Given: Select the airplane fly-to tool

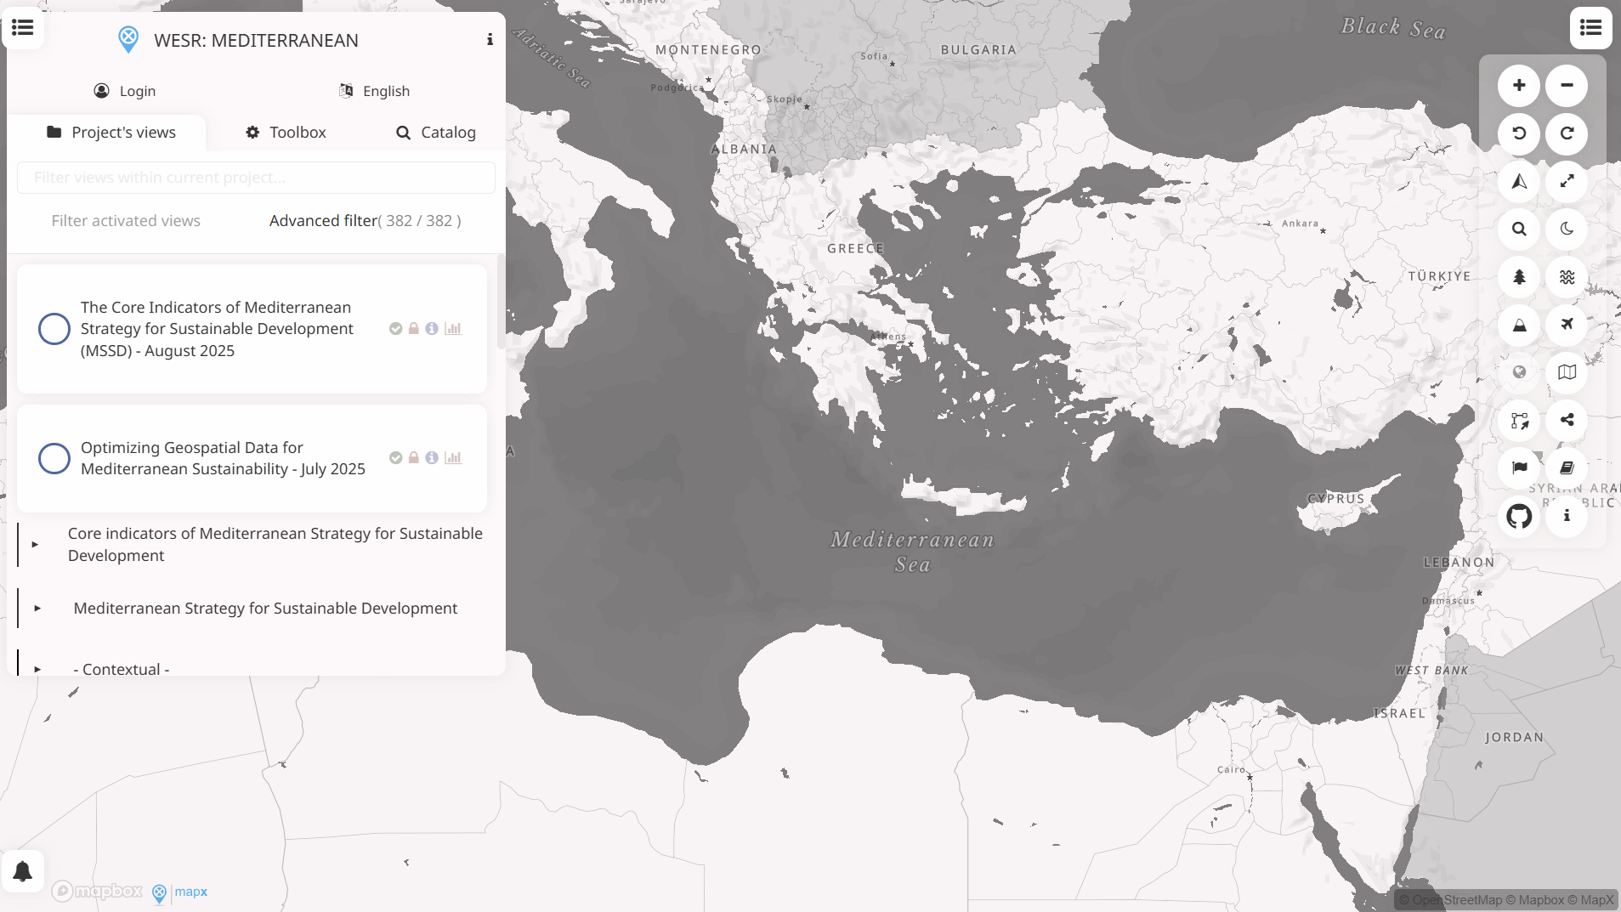Looking at the screenshot, I should tap(1567, 324).
